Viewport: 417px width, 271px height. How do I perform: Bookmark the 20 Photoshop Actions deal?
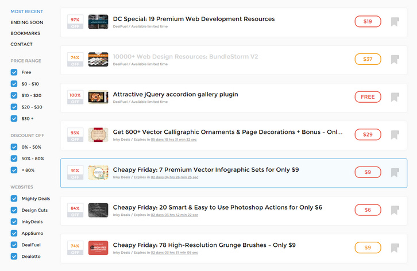395,210
